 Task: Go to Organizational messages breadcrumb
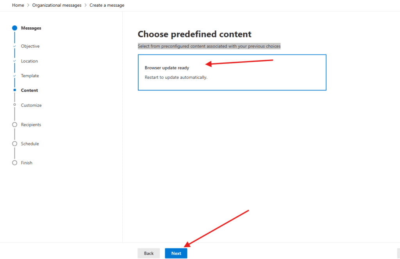point(57,5)
